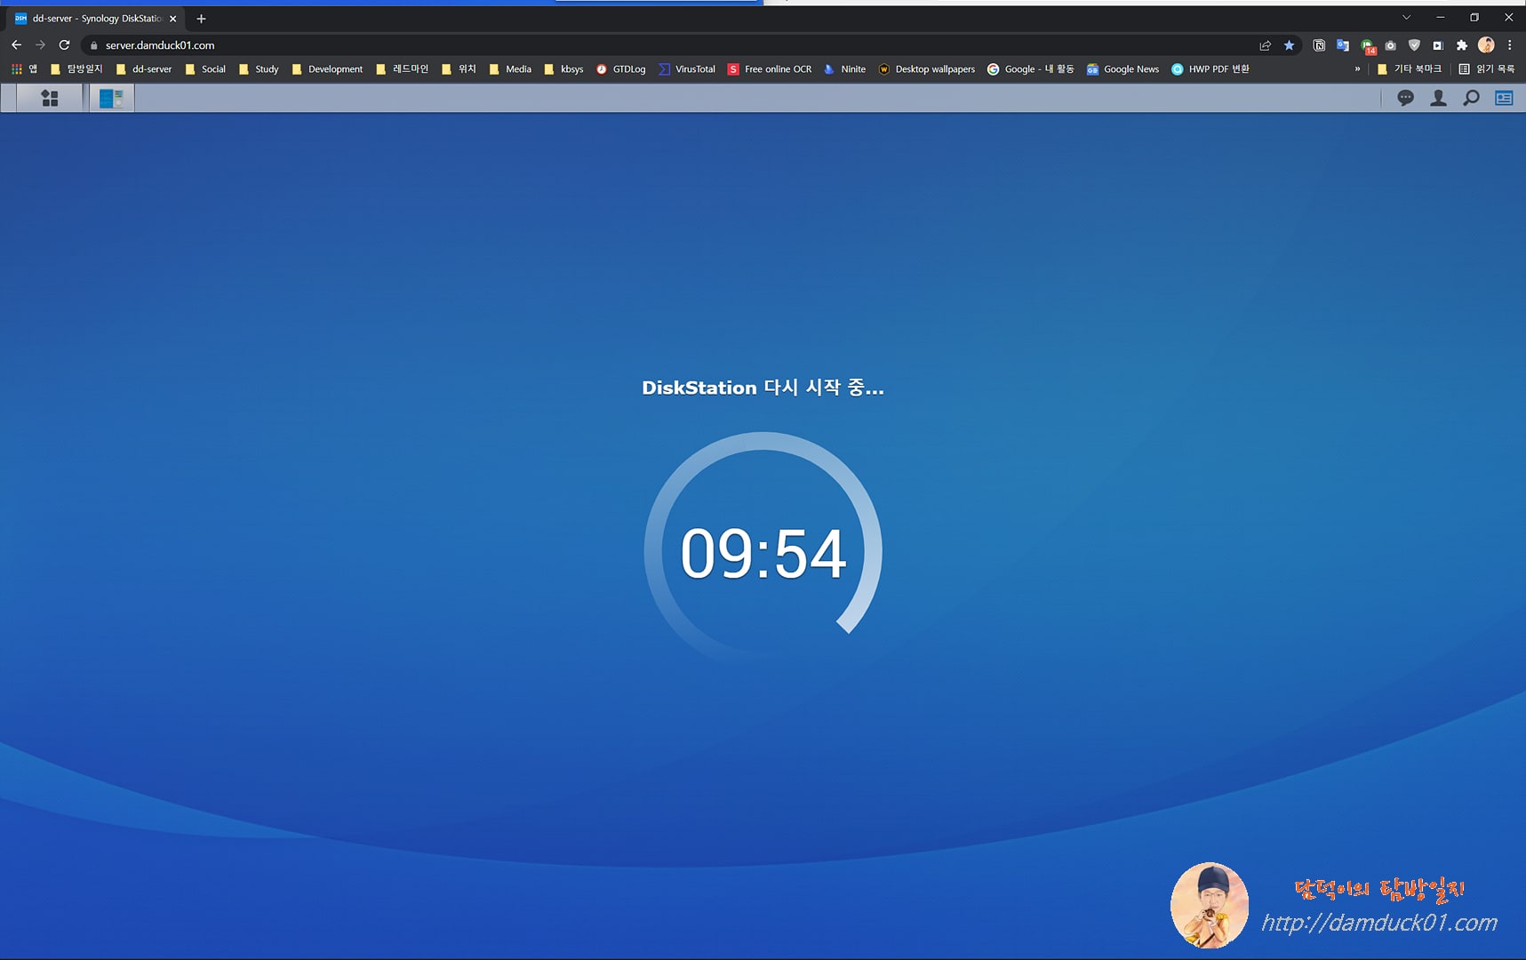Viewport: 1526px width, 960px height.
Task: Open the VirusTotal bookmark
Action: pyautogui.click(x=686, y=68)
